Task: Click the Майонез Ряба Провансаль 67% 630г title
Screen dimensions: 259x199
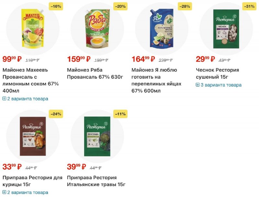Action: pos(95,73)
